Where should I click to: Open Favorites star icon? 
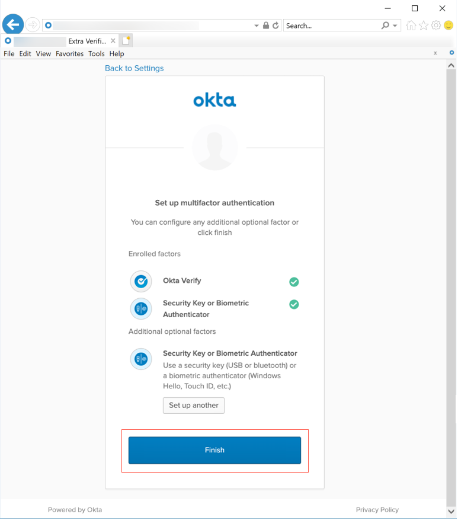point(424,25)
